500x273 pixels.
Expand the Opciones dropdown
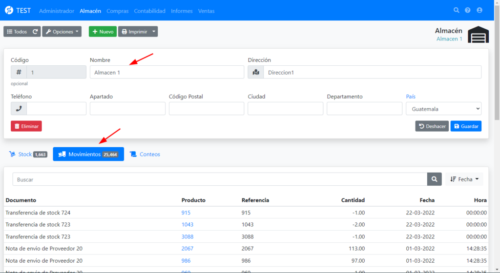(x=62, y=32)
